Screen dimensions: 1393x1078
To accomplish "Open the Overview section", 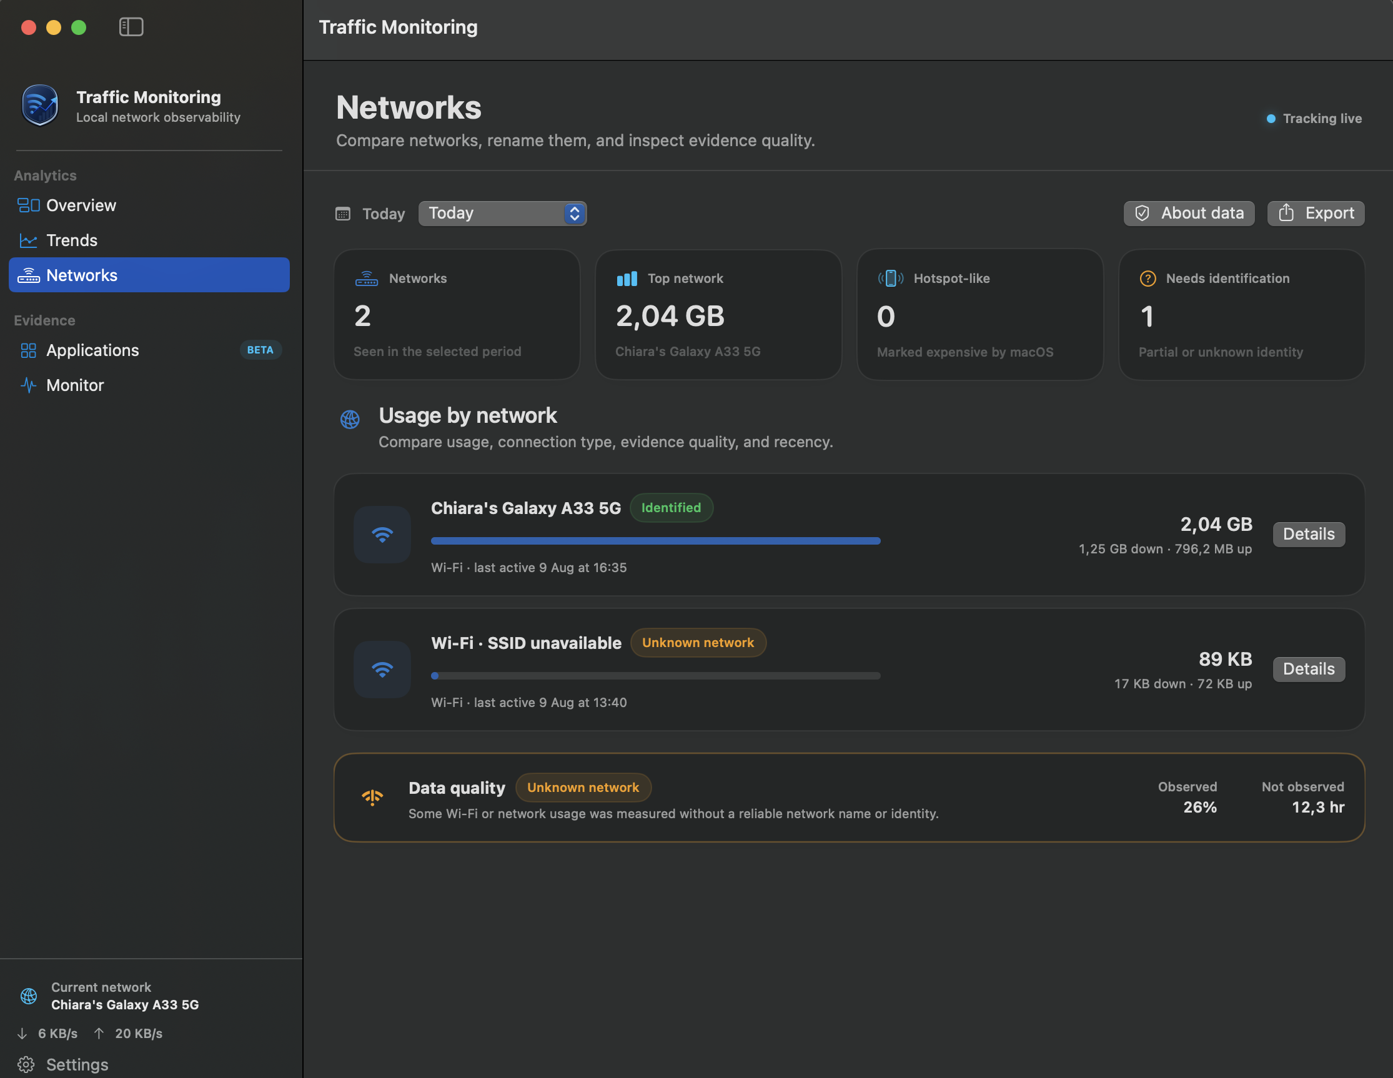I will coord(149,205).
